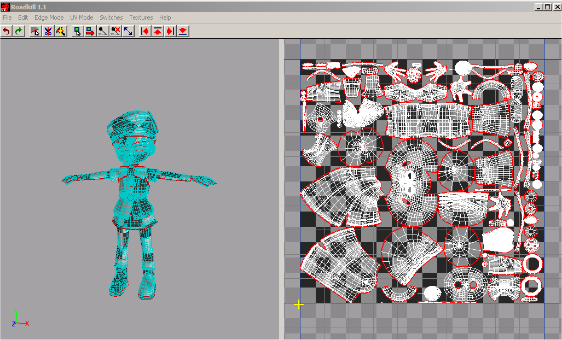562x340 pixels.
Task: Click the upward red arrow toolbar icon
Action: point(157,31)
